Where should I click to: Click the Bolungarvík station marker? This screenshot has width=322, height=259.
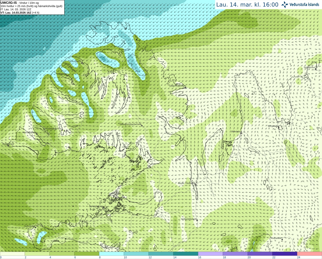tap(82, 63)
